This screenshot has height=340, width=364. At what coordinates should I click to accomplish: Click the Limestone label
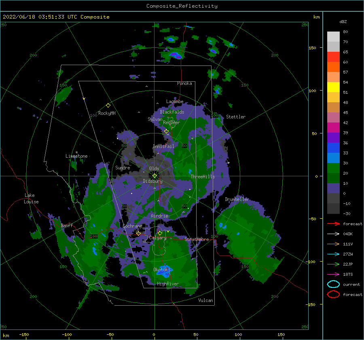coord(76,156)
